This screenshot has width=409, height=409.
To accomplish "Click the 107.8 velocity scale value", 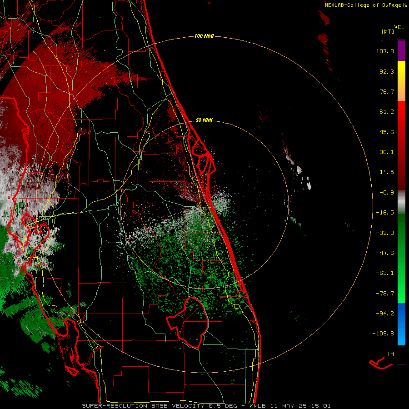I will click(385, 51).
